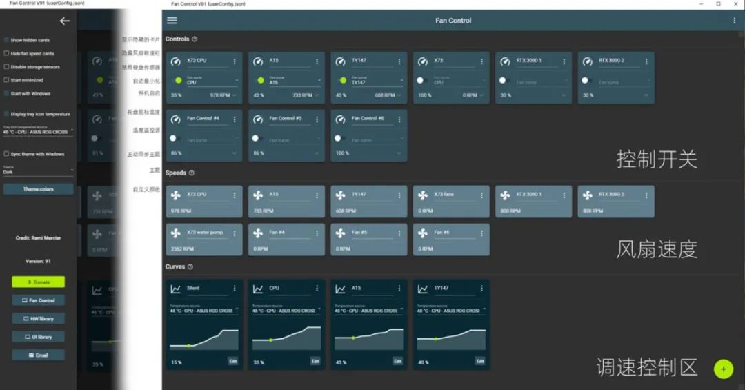This screenshot has width=745, height=390.
Task: Open the top-right vertical dots menu in the header
Action: [735, 21]
